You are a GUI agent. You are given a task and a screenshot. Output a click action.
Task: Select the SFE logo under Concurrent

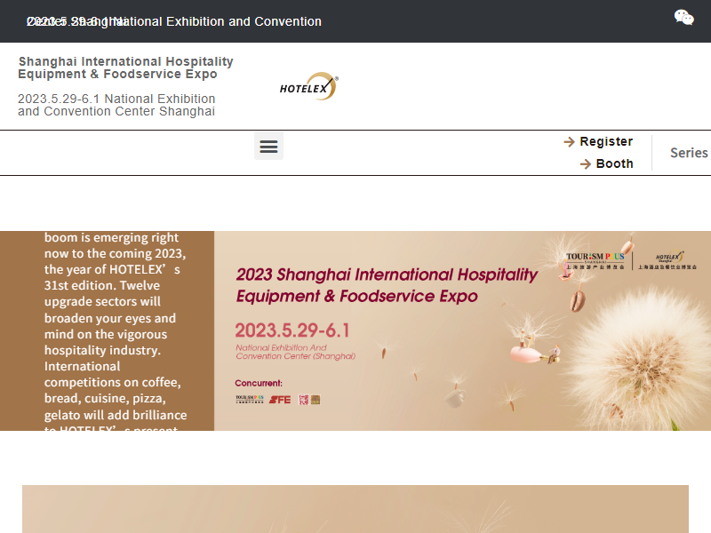[280, 399]
